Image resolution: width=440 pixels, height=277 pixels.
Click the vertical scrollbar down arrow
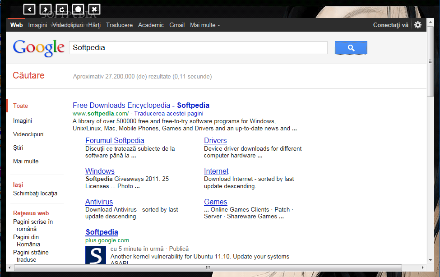tap(431, 260)
